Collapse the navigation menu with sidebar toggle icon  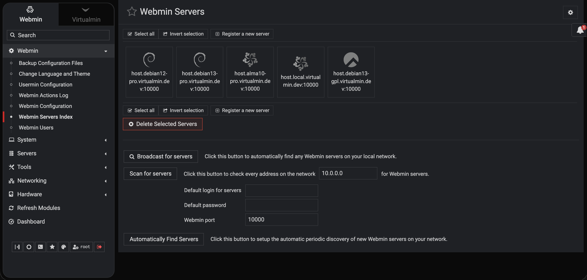click(17, 247)
